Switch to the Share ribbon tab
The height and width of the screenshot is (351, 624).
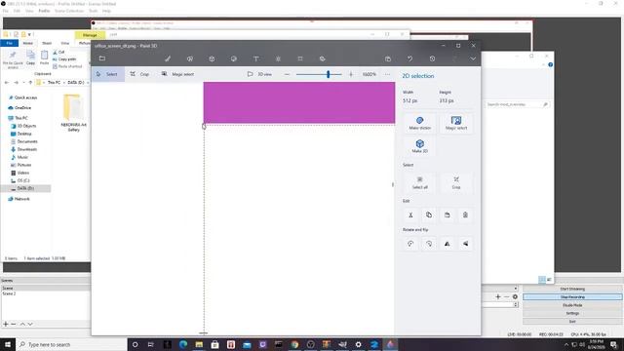(47, 43)
